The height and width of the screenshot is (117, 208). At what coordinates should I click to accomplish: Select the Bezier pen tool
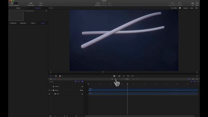[x=119, y=76]
